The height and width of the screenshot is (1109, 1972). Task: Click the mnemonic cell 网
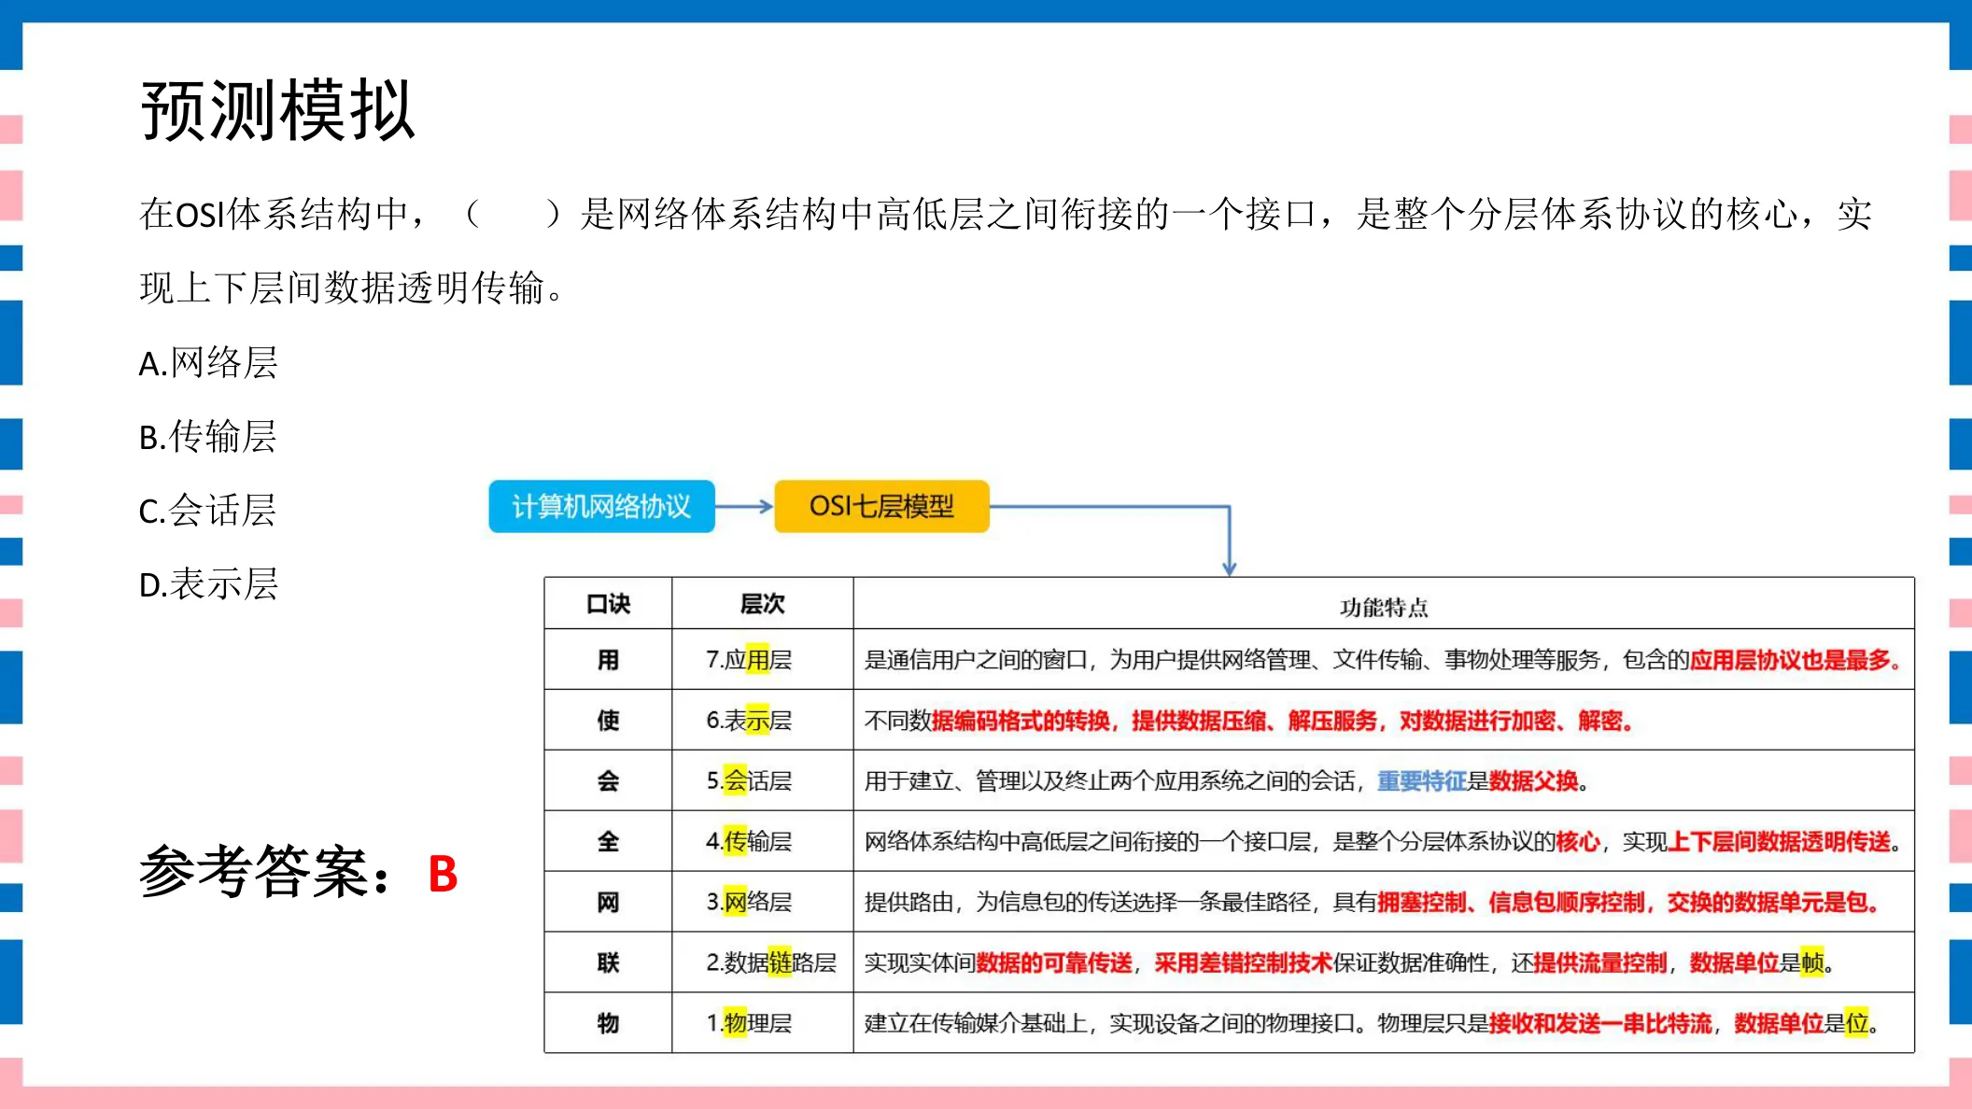[608, 902]
